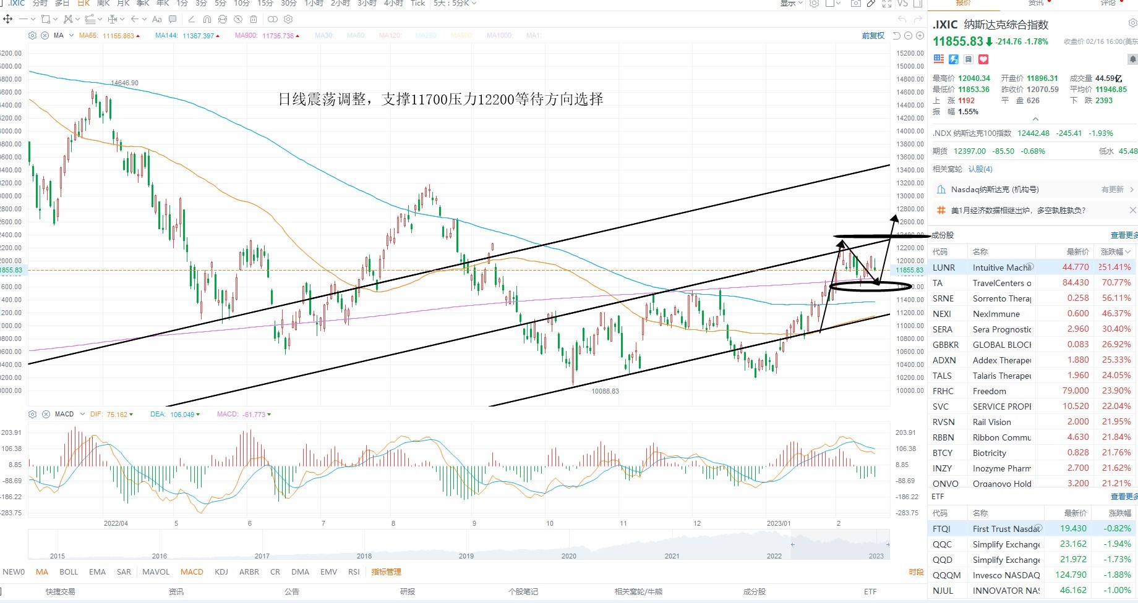Click the 前复权 adjustment button
This screenshot has height=603, width=1138.
pos(873,36)
